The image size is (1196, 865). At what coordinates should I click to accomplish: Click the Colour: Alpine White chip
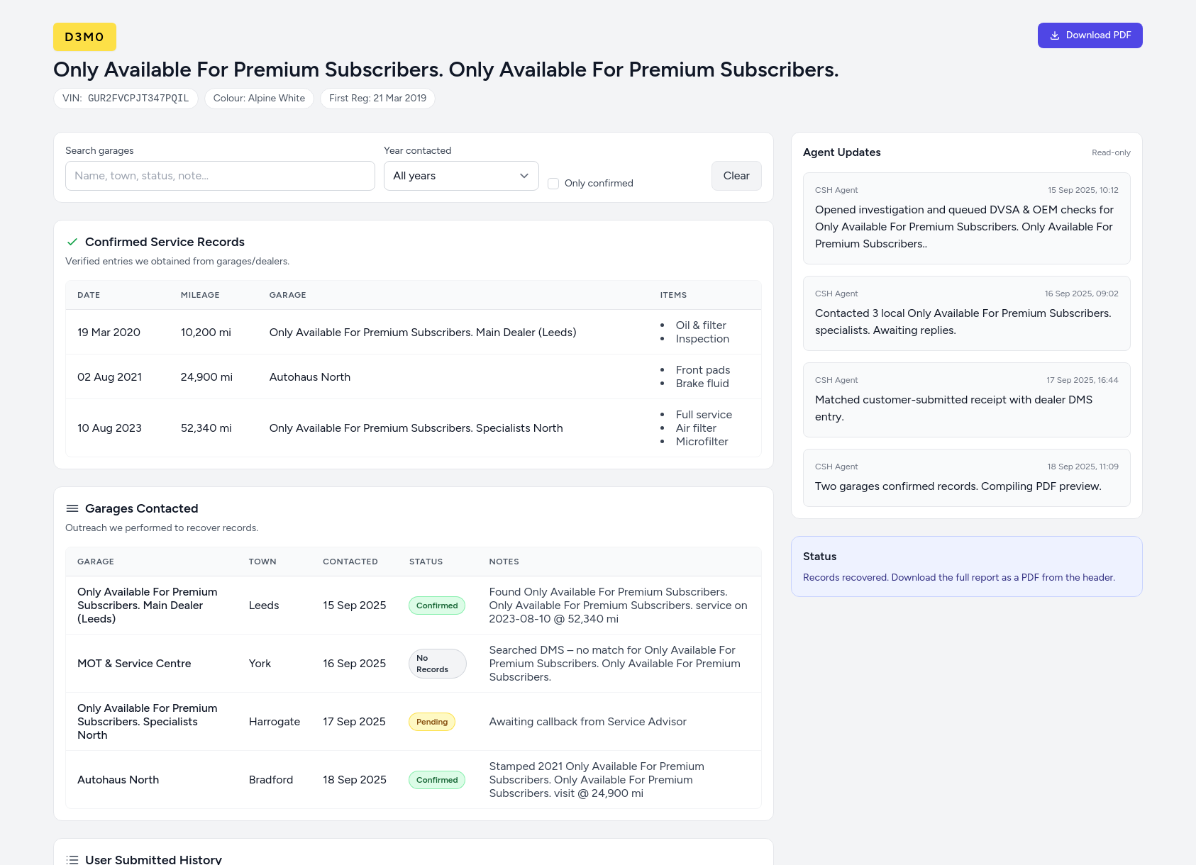(259, 98)
